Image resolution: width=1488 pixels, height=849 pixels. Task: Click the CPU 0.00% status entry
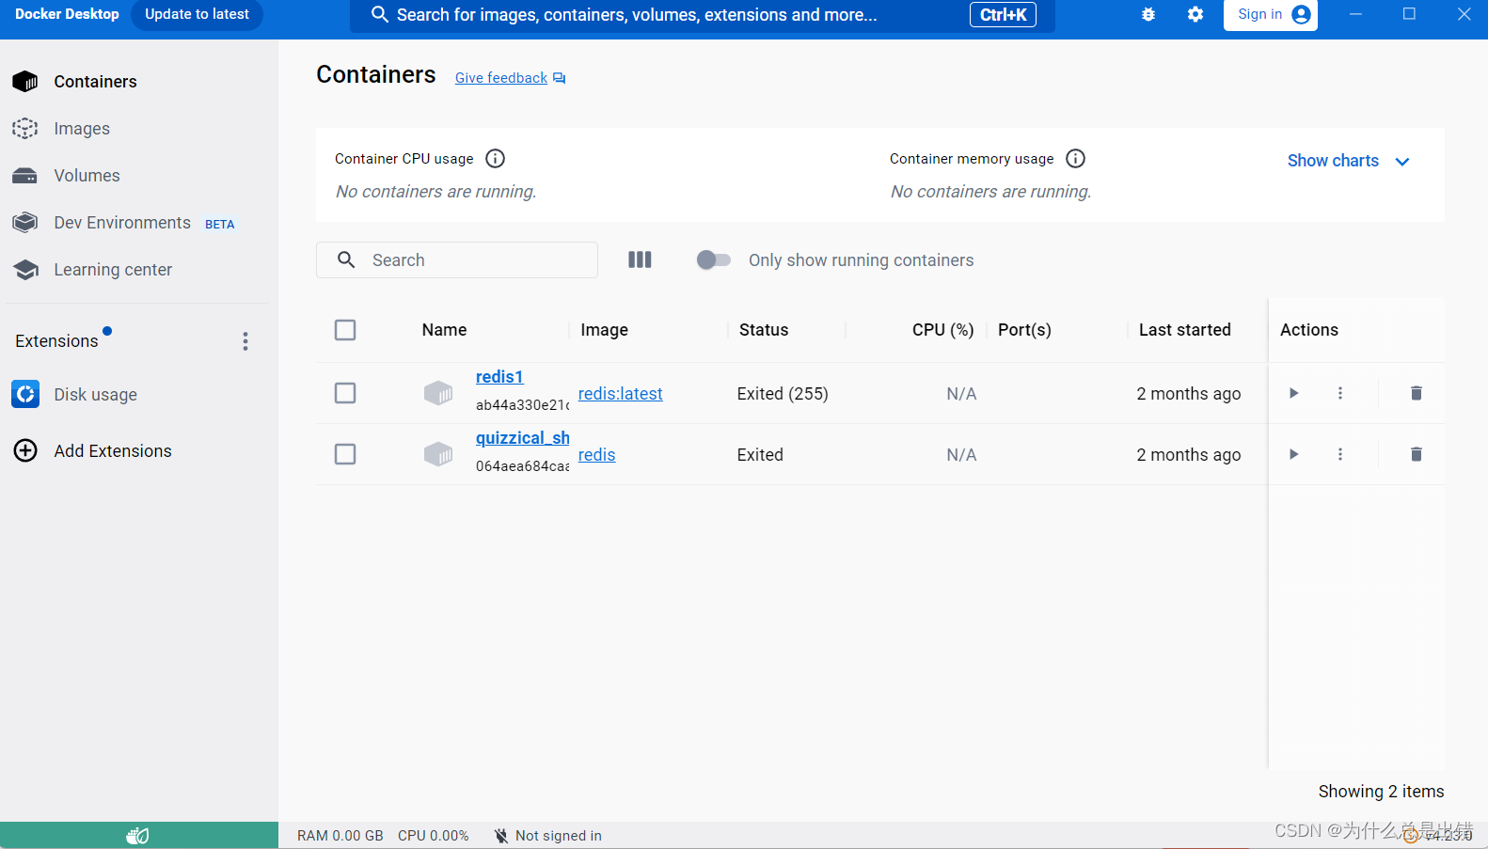click(x=434, y=836)
